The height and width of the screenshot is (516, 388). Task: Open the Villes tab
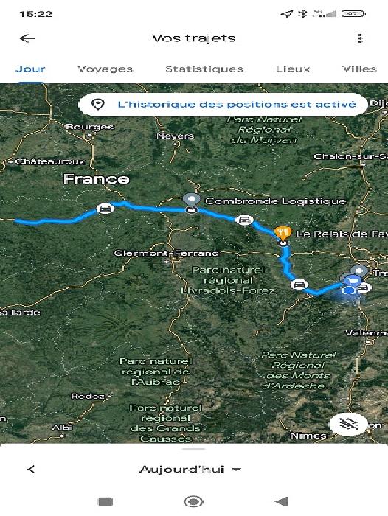359,69
